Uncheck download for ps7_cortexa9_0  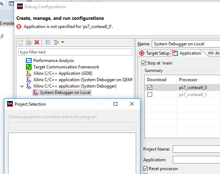pyautogui.click(x=150, y=88)
